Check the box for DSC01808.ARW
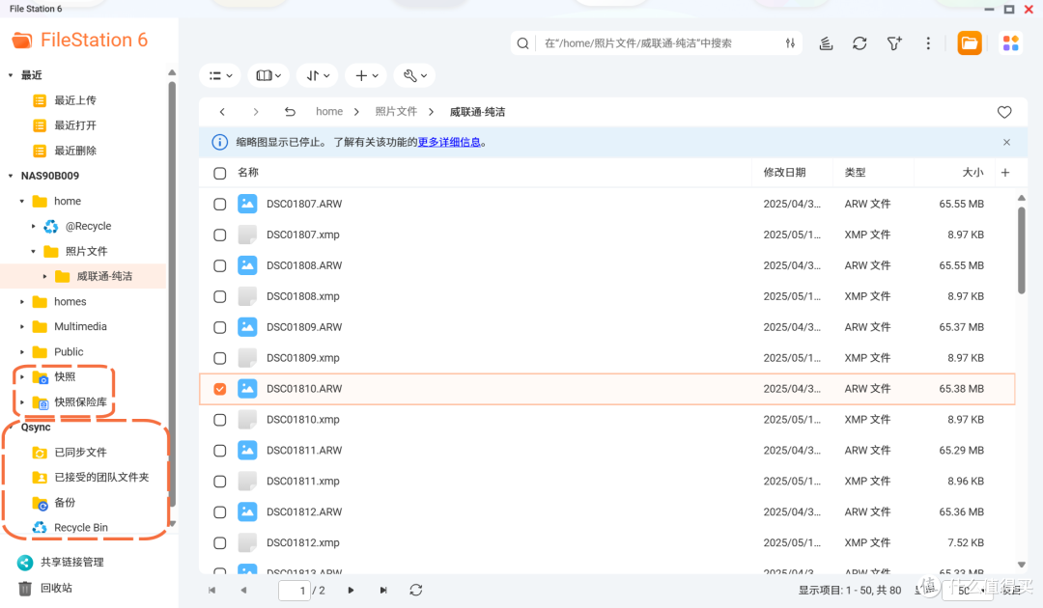 pos(219,265)
